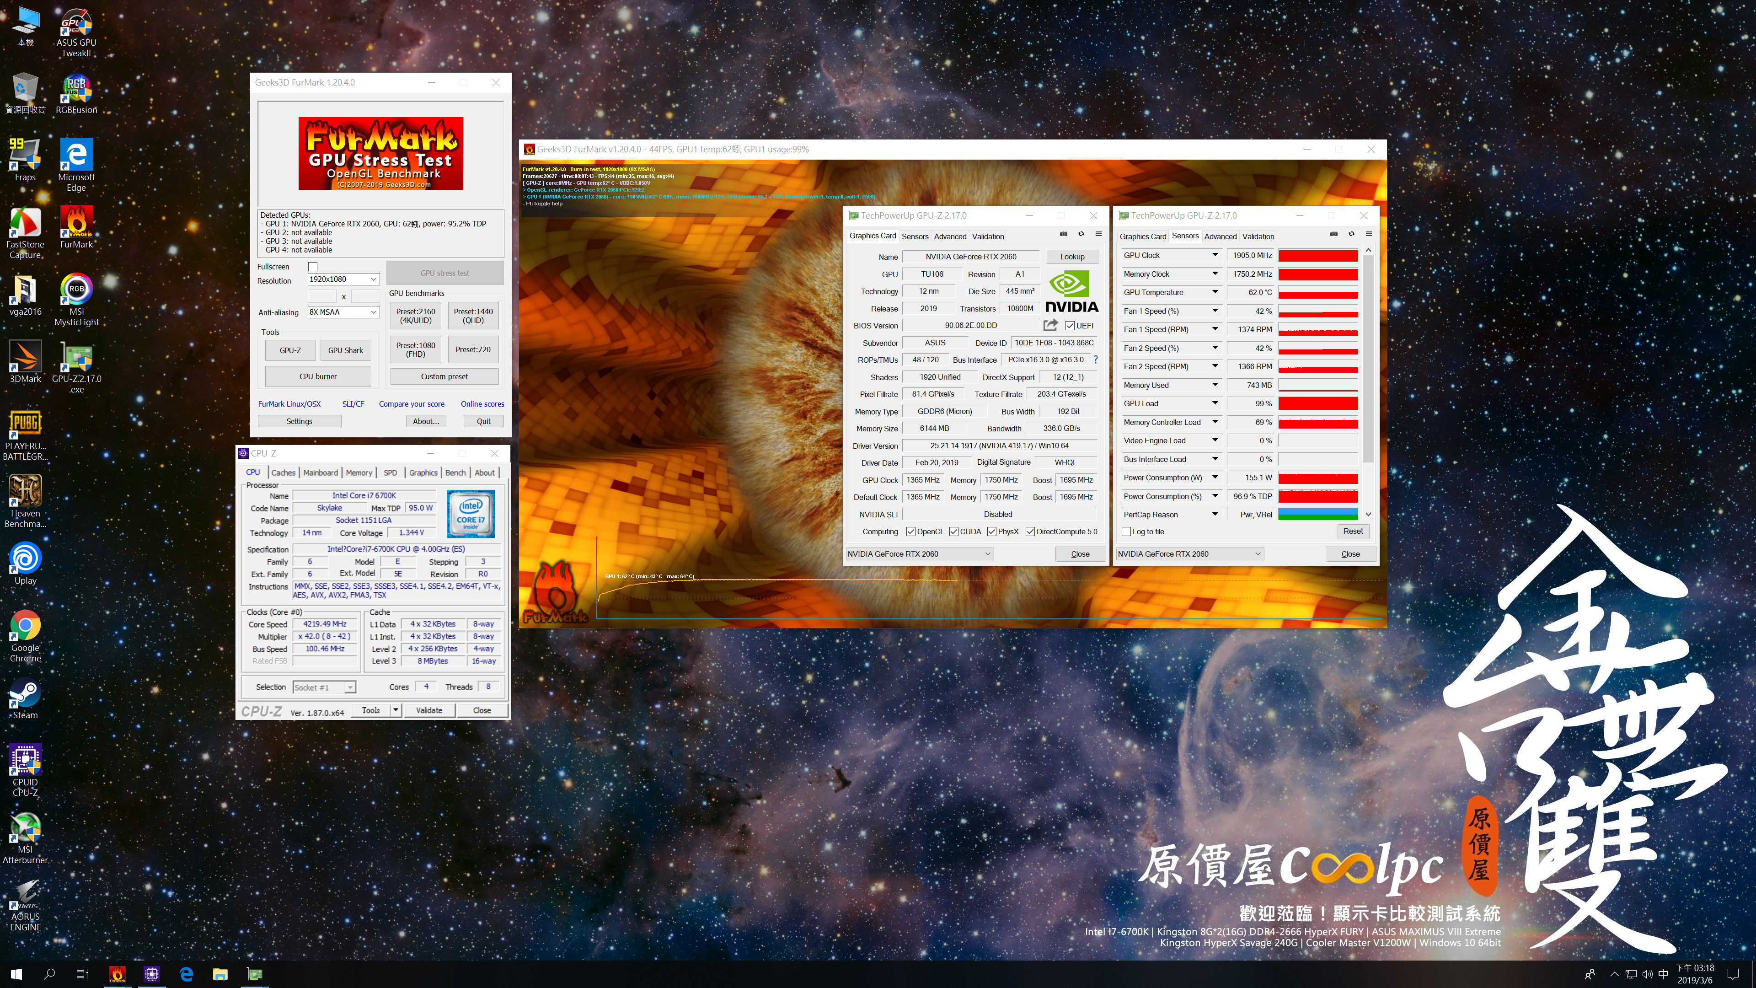Click Validate button in CPU-Z

tap(429, 710)
